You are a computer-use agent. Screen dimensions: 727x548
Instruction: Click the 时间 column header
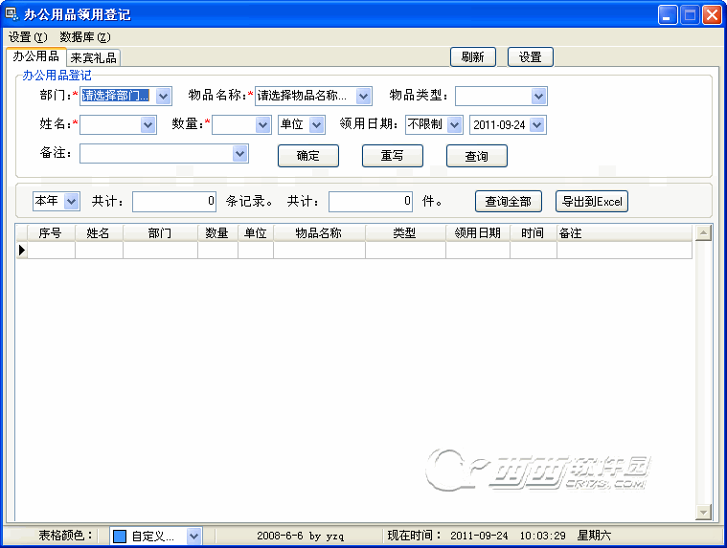point(534,233)
